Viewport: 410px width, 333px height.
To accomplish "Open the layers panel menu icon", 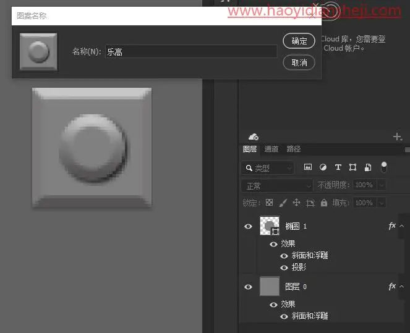I will pos(407,150).
